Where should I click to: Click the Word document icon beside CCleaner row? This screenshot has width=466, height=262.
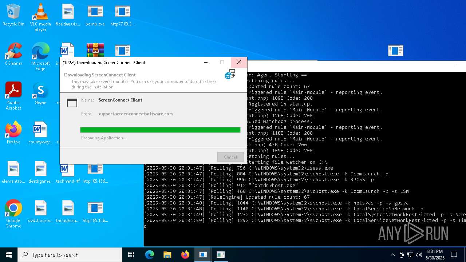tap(68, 50)
